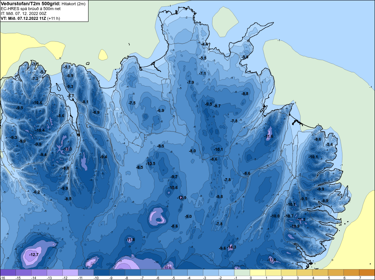Click legend swatch between -2 and -1
Viewport: 375px width, 280px height.
point(227,273)
